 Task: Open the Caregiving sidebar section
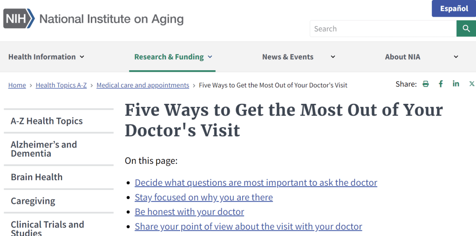[33, 201]
